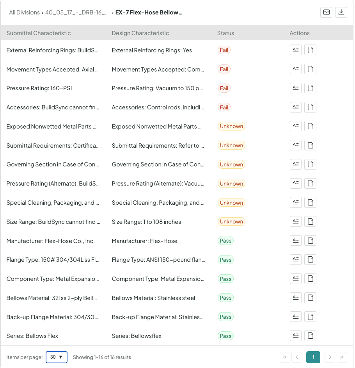
Task: Open document icon for Bellows Material row
Action: pyautogui.click(x=310, y=298)
